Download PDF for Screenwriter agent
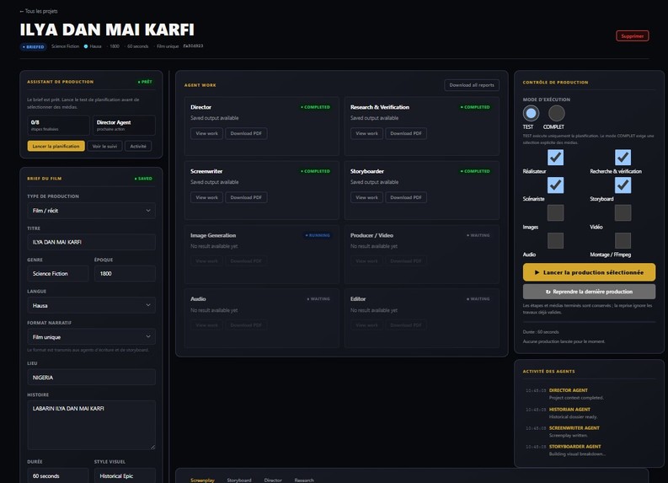Screen dimensions: 668x483 246,197
